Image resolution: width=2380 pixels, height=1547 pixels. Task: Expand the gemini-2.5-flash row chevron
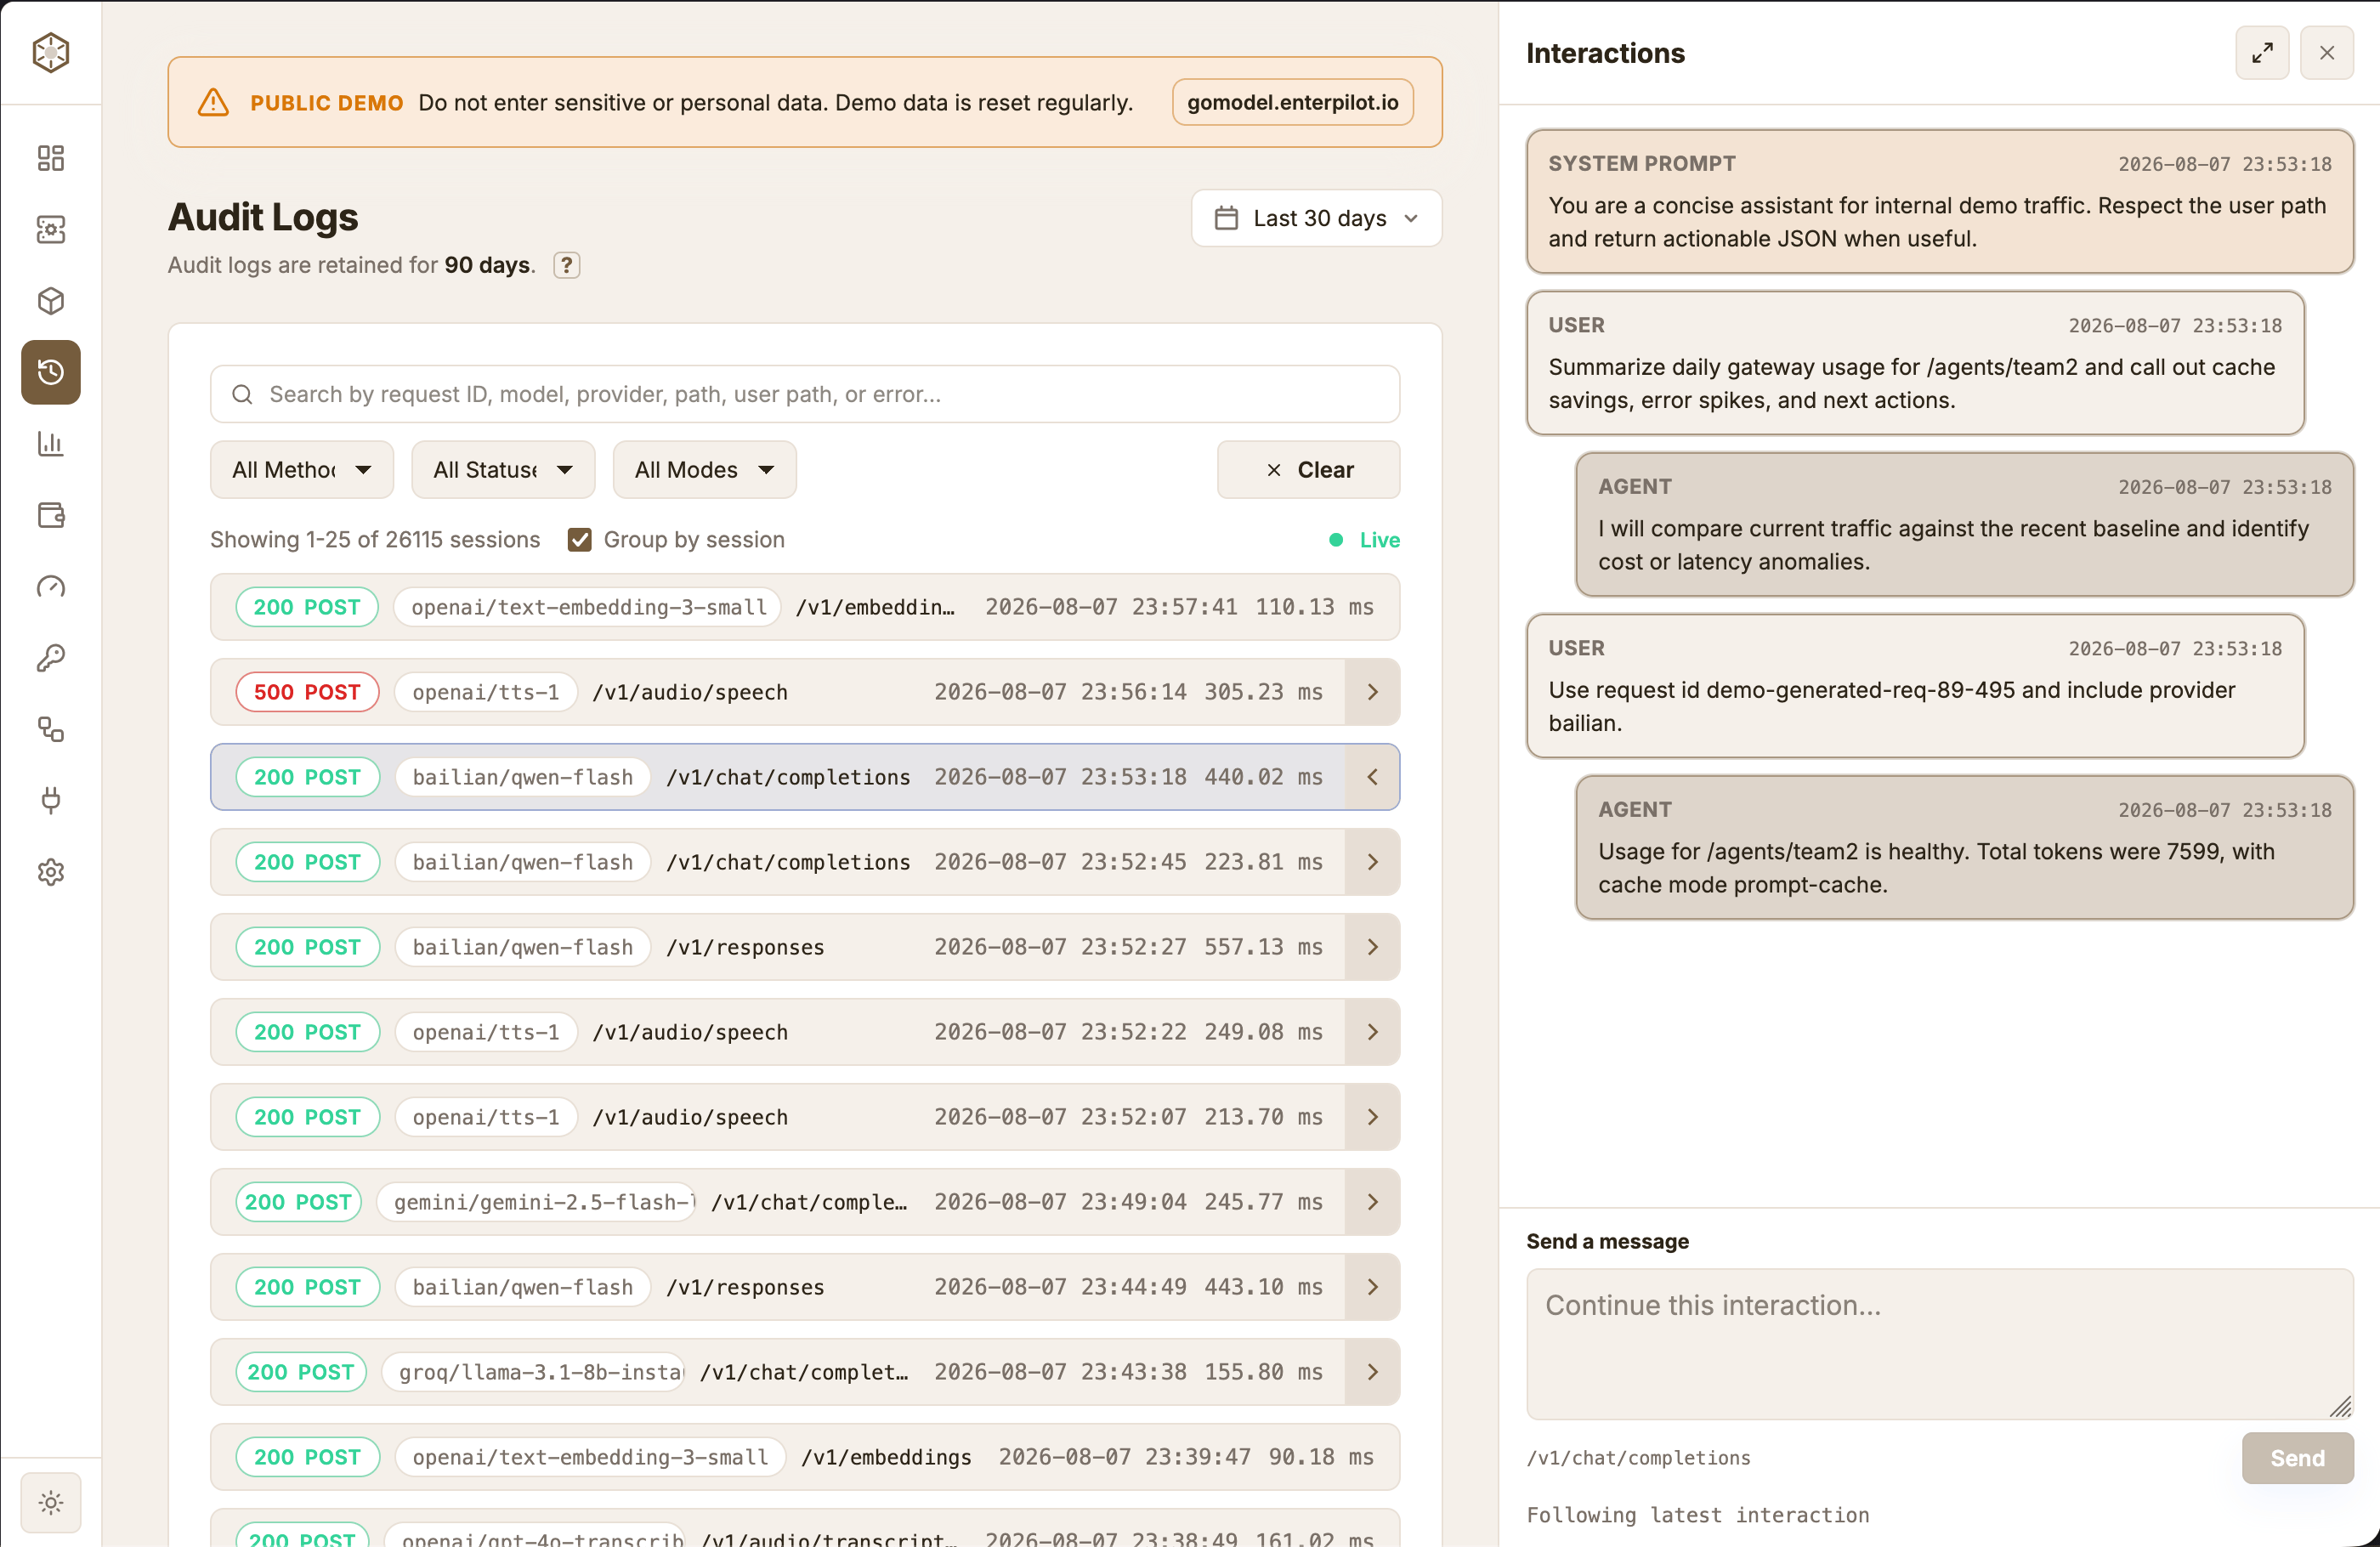1372,1202
